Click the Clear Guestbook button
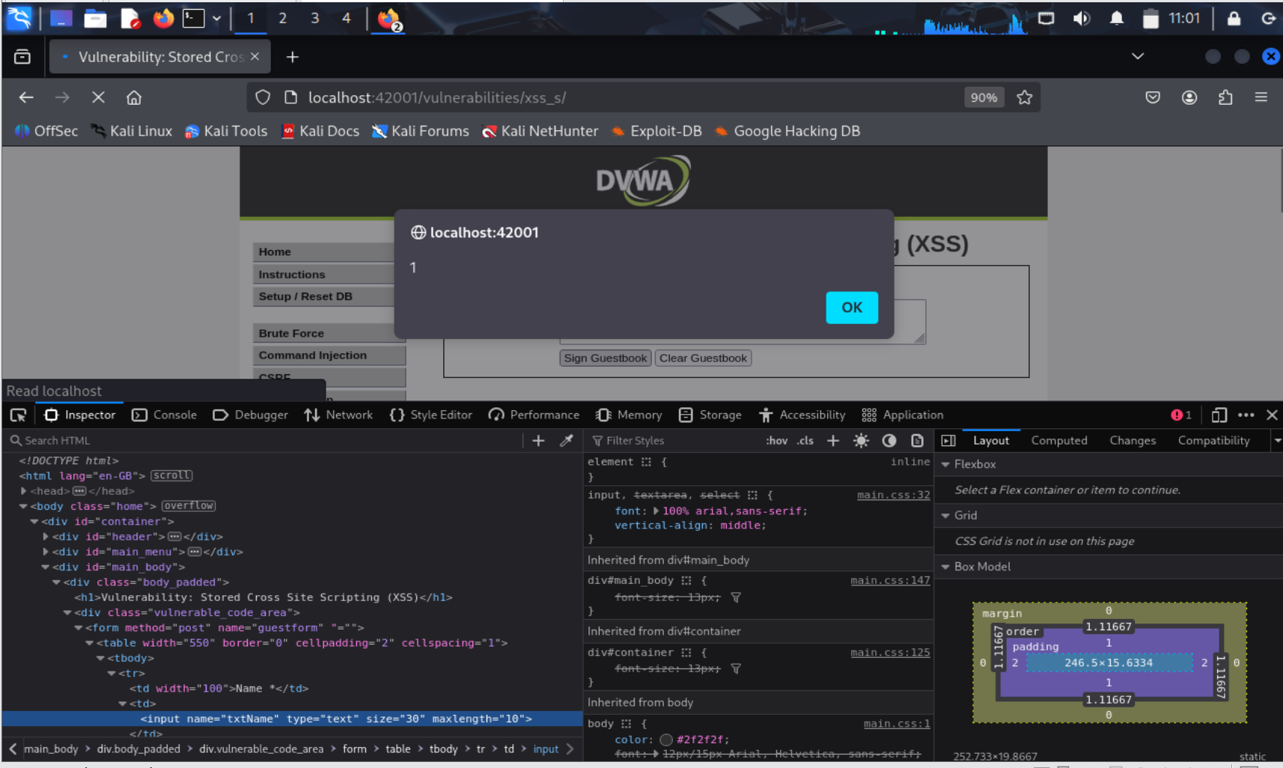Image resolution: width=1283 pixels, height=768 pixels. (703, 359)
